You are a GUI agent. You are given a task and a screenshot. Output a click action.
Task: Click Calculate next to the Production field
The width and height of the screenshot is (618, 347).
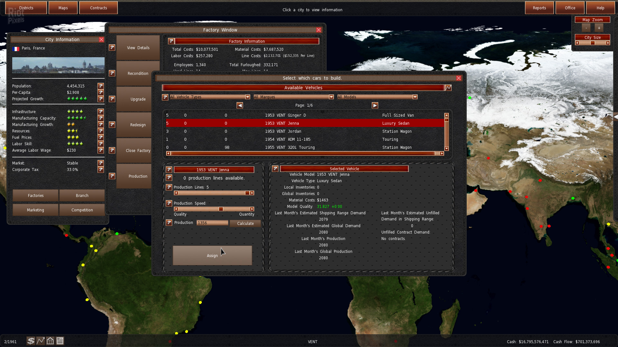click(245, 223)
